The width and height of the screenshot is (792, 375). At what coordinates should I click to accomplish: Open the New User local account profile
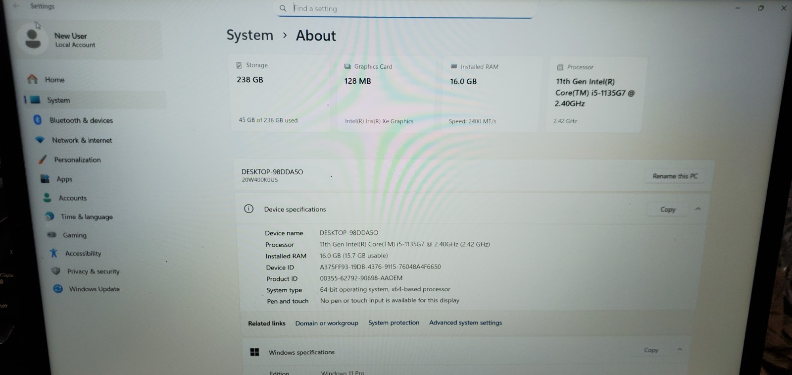click(89, 40)
